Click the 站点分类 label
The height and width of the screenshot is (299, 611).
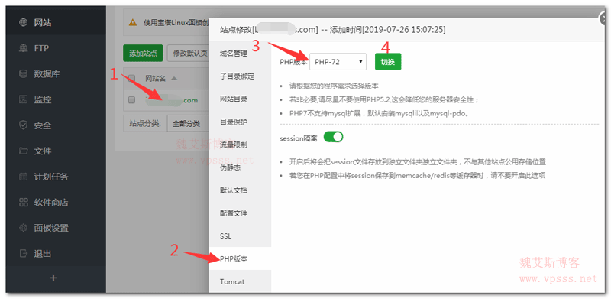click(x=144, y=124)
